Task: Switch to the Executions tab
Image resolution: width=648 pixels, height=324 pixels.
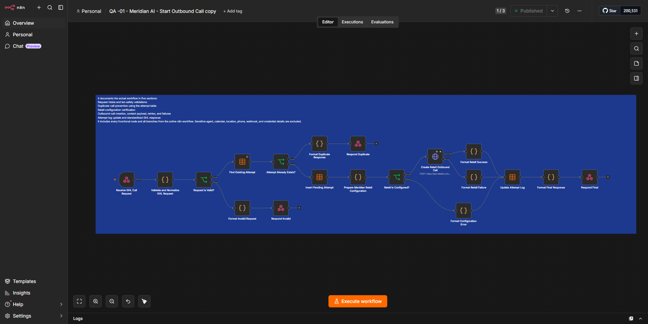Action: click(x=352, y=22)
